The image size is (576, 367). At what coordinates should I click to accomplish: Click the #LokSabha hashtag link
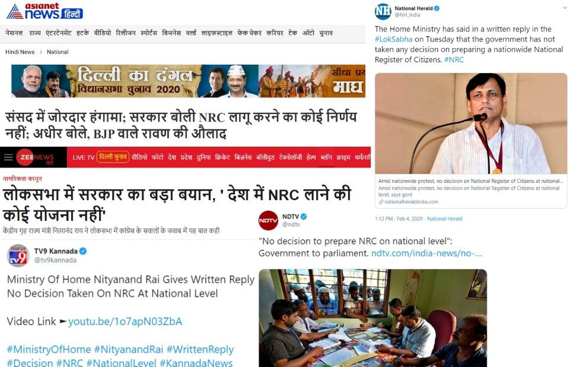coord(393,39)
